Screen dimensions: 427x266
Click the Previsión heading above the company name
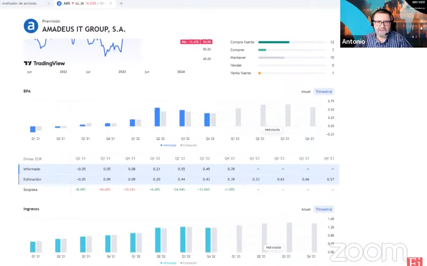[51, 21]
